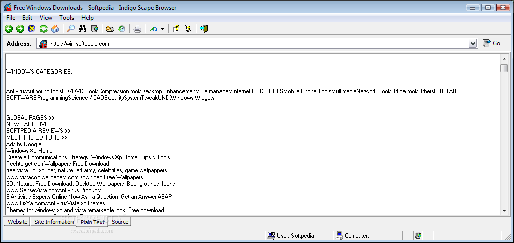Click the 'SOFTPEDIA REVIEWS >>' line

[39, 131]
